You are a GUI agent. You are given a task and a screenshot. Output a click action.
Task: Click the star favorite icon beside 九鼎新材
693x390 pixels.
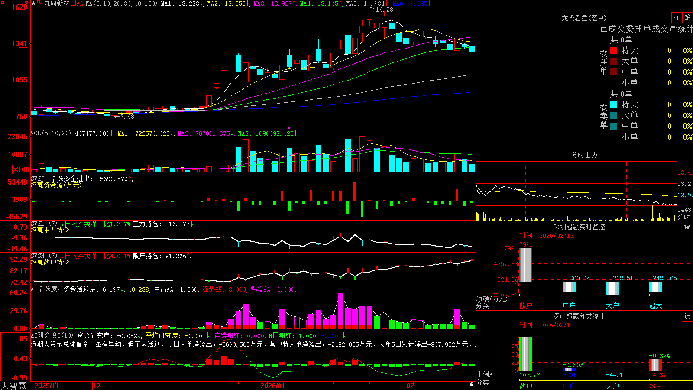(x=33, y=3)
